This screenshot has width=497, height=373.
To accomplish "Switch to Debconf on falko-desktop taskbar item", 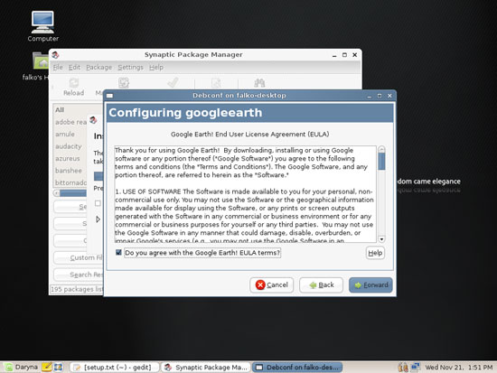I will point(297,368).
